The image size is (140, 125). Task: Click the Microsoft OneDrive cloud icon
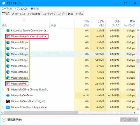(8, 96)
